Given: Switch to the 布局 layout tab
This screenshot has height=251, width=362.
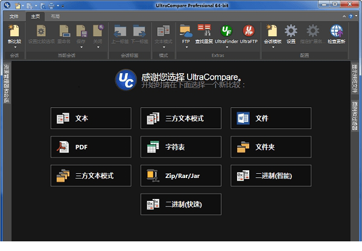Looking at the screenshot, I should click(x=55, y=16).
